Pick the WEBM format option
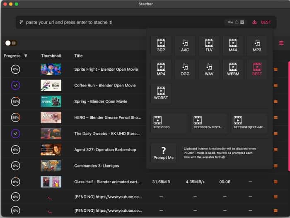This screenshot has height=218, width=290. point(233,69)
